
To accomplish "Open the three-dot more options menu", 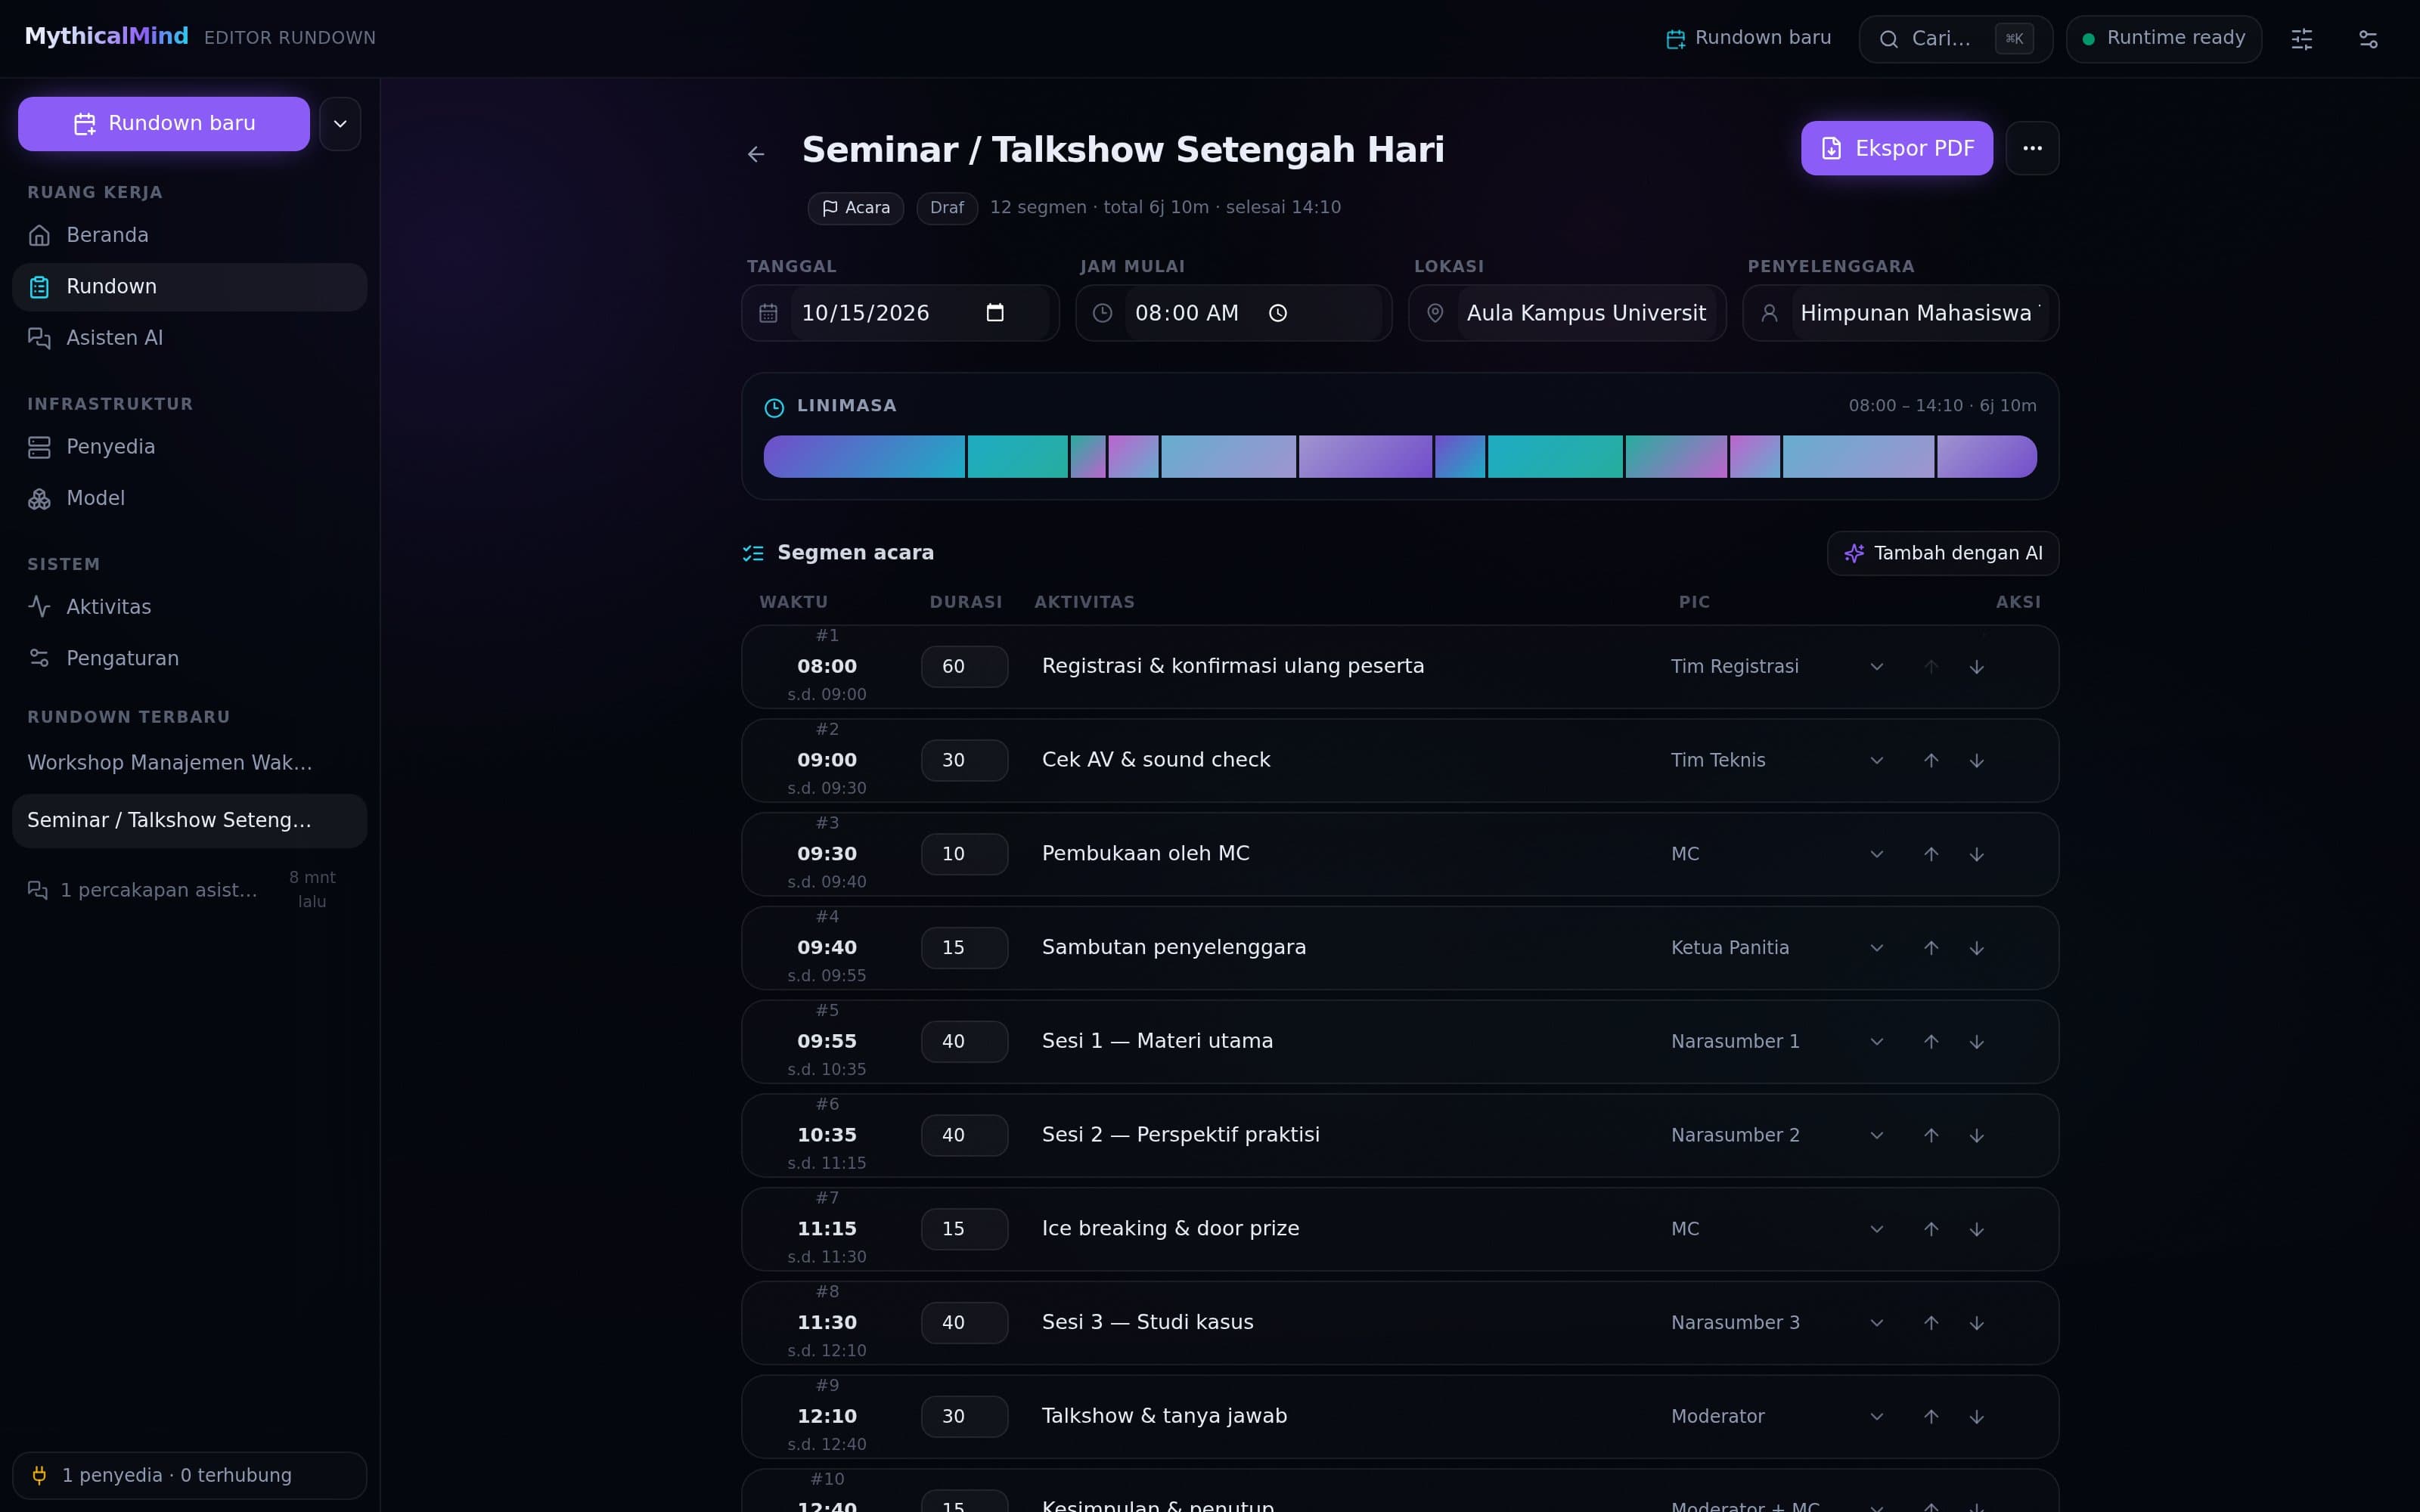I will pyautogui.click(x=2032, y=148).
